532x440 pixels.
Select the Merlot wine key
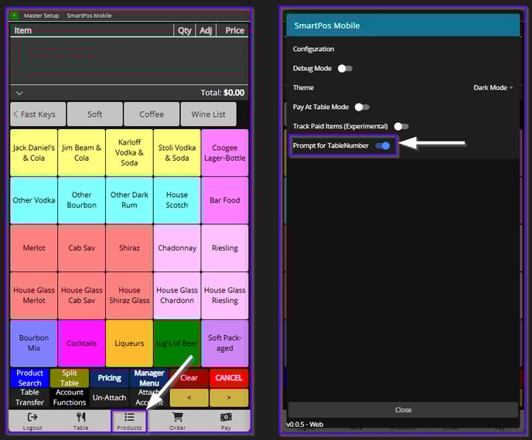click(x=34, y=248)
